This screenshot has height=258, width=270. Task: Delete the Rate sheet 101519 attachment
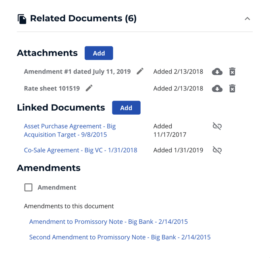tap(232, 88)
